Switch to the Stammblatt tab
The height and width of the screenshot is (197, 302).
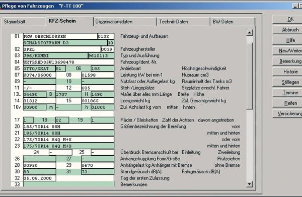24,22
